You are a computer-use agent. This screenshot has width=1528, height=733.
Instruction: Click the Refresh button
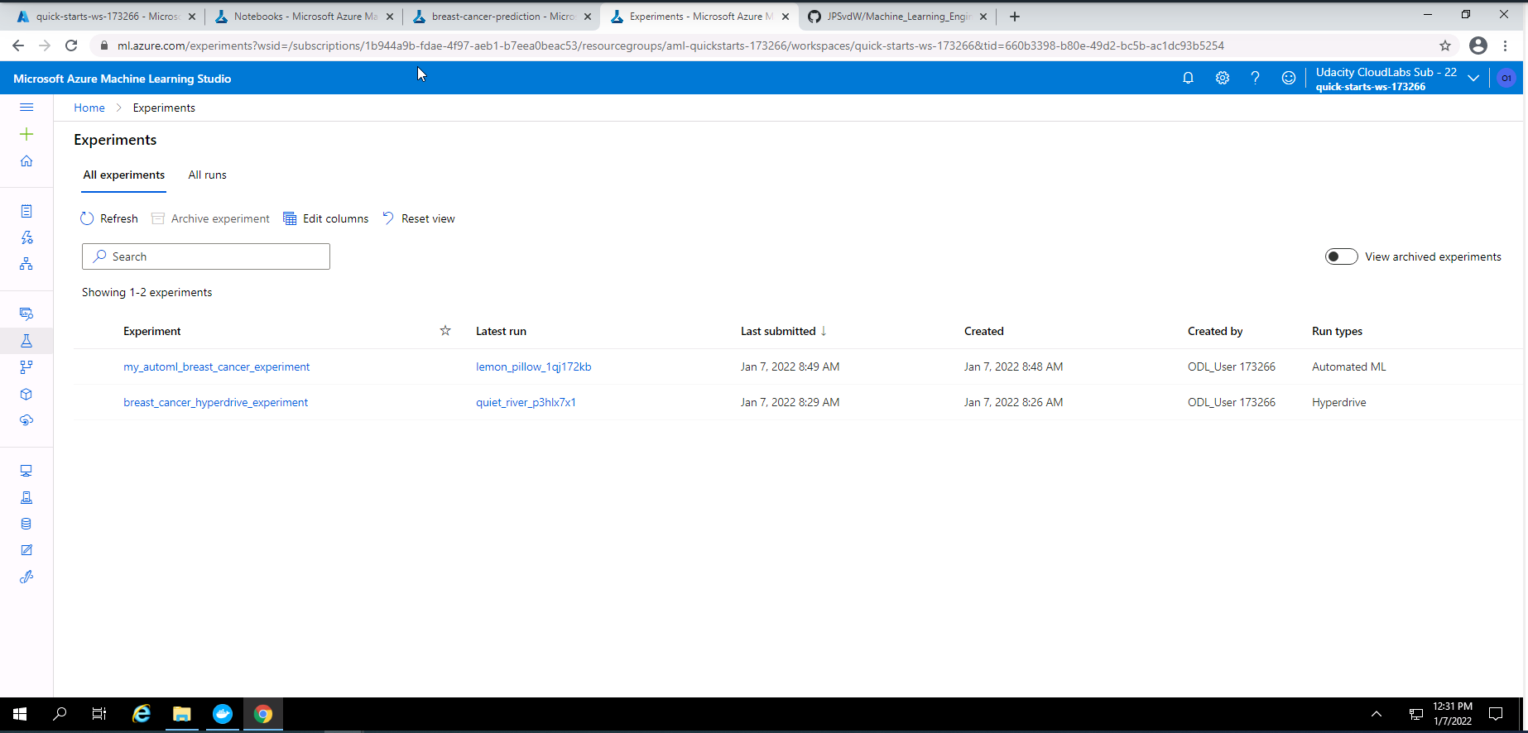(x=109, y=218)
